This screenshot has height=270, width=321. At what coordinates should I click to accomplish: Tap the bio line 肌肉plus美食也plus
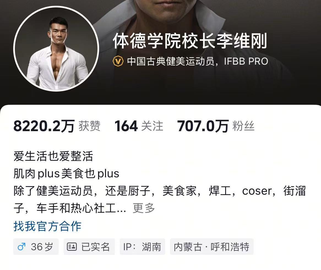click(66, 174)
